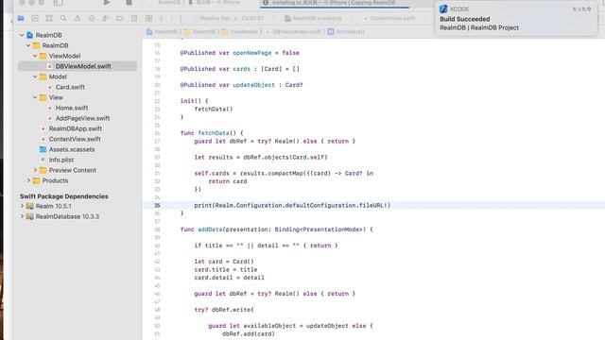Select the Project navigator folder icon
Viewport: 605px width, 340px height.
21,18
